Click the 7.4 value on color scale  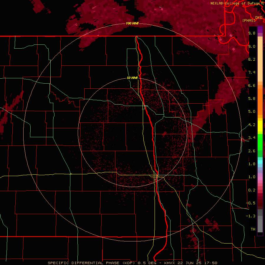(252, 72)
